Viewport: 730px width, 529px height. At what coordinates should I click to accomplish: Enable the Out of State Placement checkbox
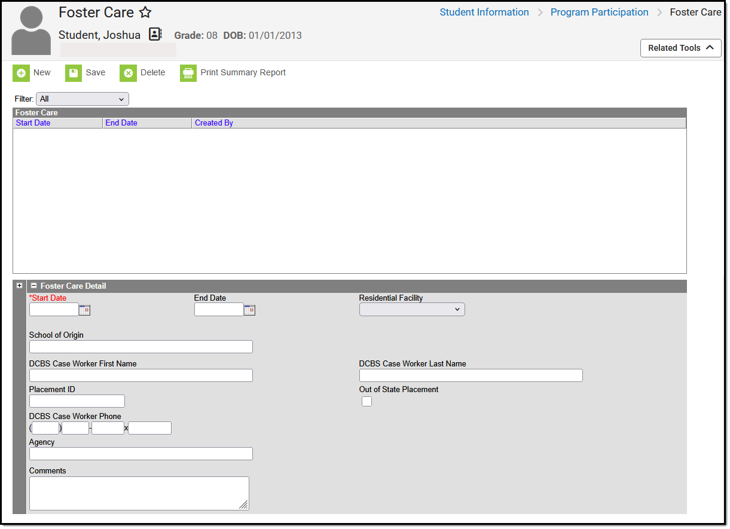click(x=366, y=401)
